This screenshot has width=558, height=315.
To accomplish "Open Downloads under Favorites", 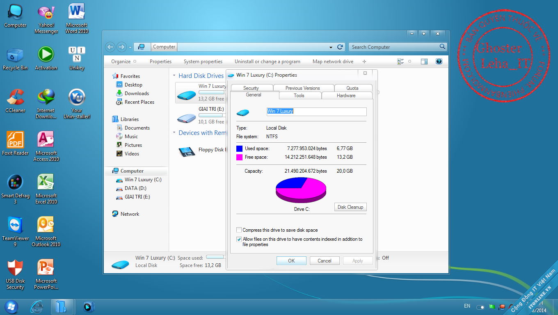I will [137, 94].
